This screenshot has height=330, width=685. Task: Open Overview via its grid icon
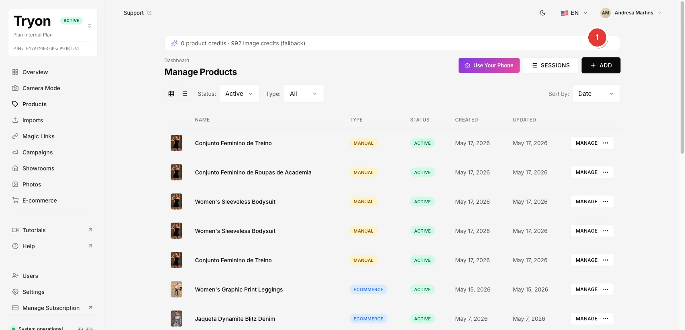(x=15, y=72)
